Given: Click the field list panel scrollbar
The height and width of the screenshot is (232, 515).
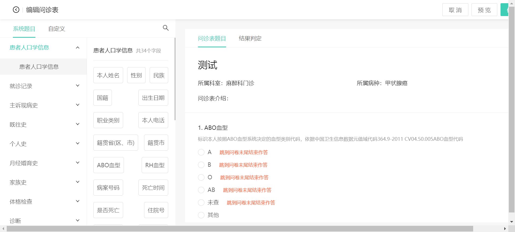Looking at the screenshot, I should (175, 79).
